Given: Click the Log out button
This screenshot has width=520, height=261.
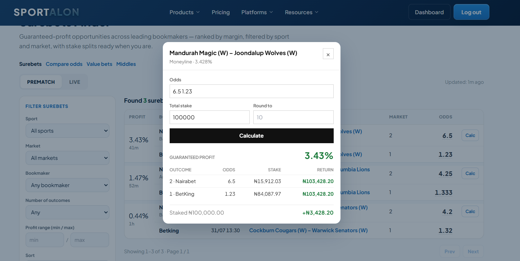Looking at the screenshot, I should (x=471, y=12).
